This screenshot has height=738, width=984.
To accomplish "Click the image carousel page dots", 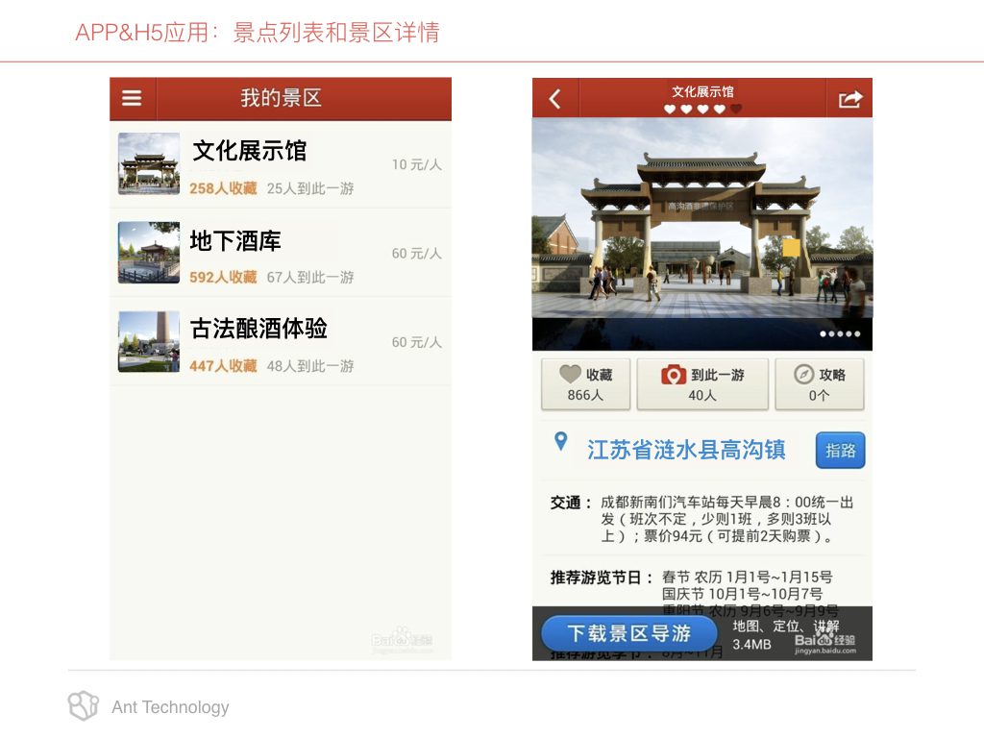I will click(x=840, y=333).
